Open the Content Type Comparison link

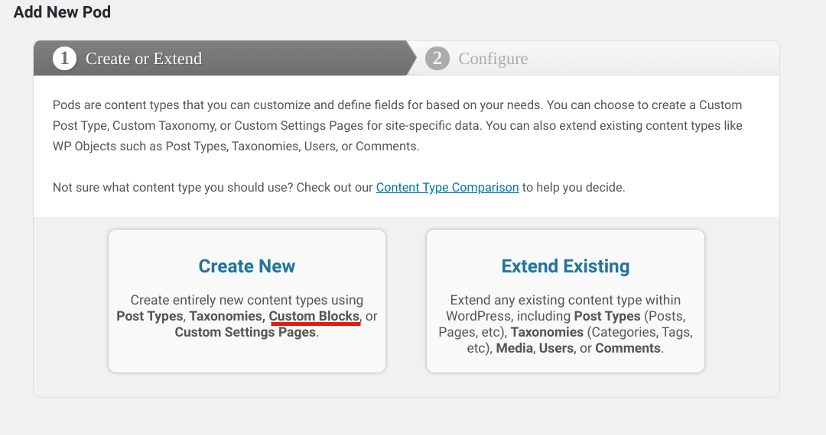click(x=447, y=188)
